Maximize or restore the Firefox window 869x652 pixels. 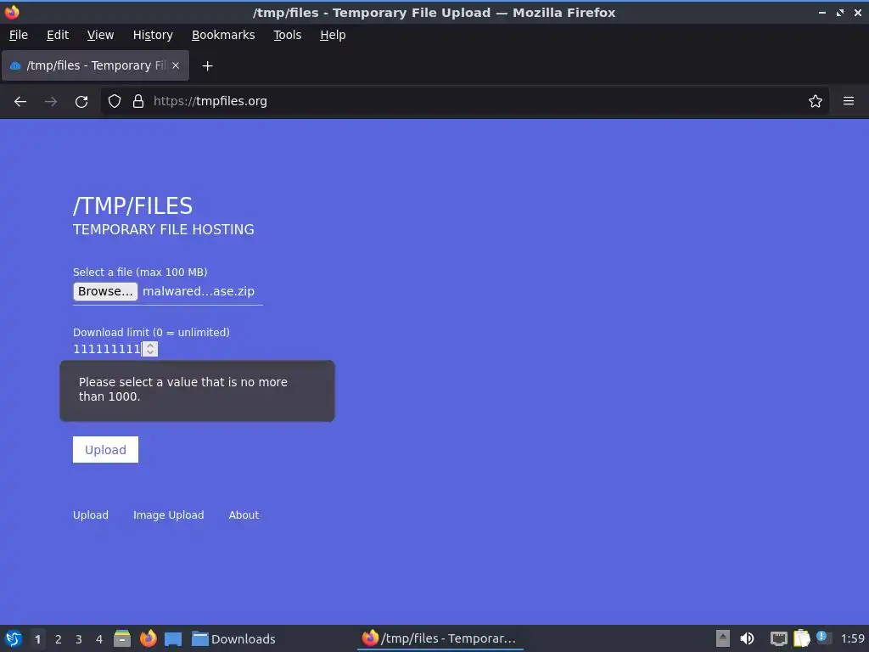click(840, 12)
